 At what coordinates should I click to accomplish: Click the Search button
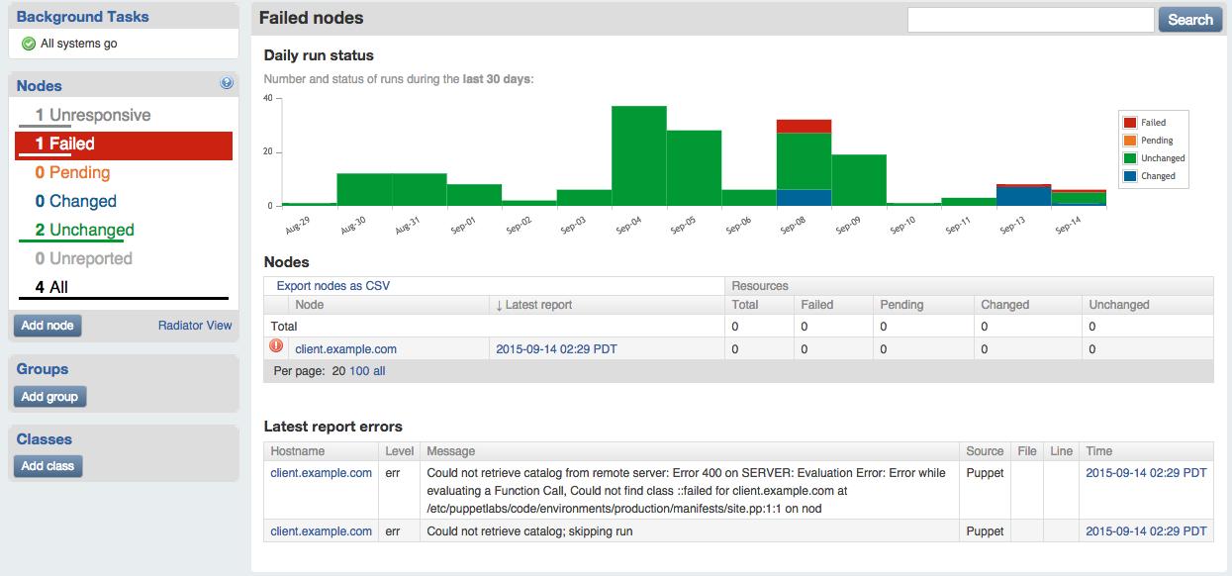click(x=1189, y=20)
